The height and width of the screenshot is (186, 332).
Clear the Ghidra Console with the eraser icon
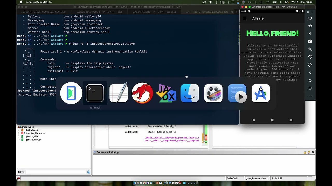click(x=309, y=152)
